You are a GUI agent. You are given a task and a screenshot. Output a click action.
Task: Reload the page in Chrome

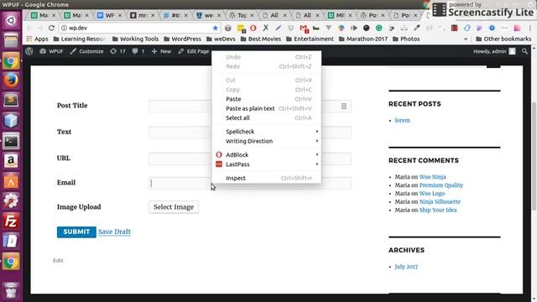(51, 28)
